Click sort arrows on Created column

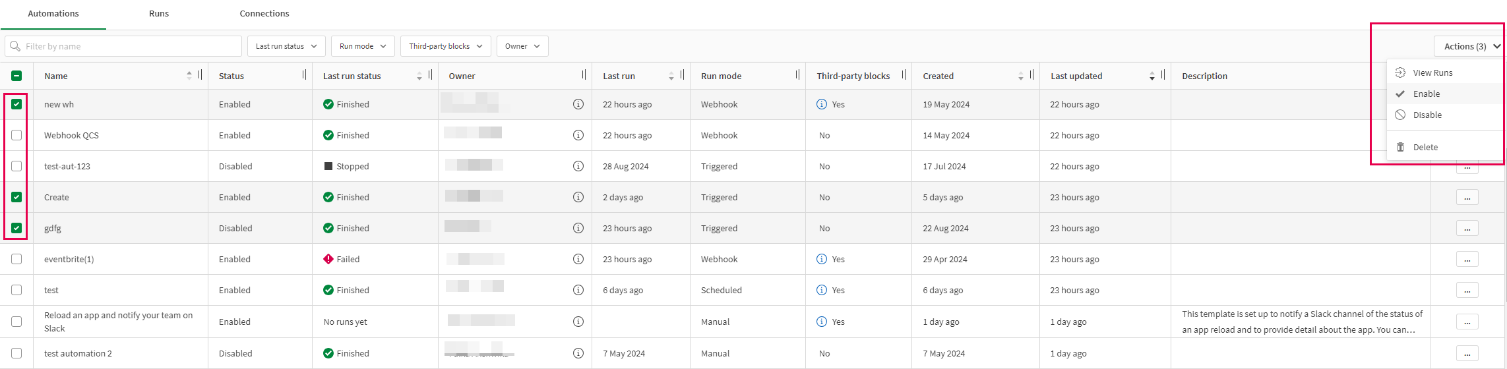tap(1020, 76)
